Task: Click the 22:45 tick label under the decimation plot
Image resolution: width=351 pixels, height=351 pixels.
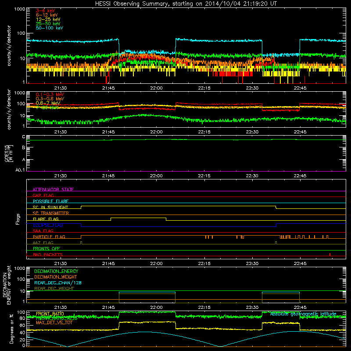Action: point(300,308)
